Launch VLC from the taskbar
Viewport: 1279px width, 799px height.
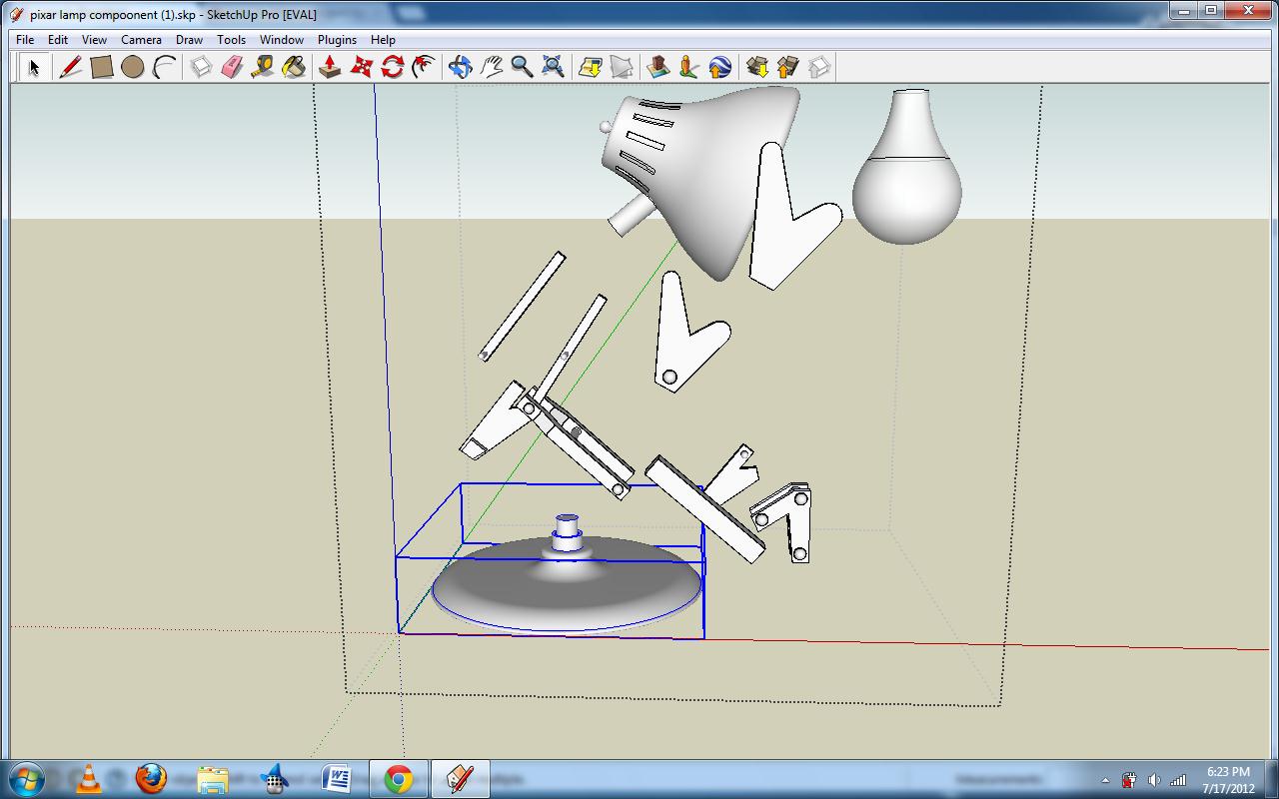pos(89,779)
